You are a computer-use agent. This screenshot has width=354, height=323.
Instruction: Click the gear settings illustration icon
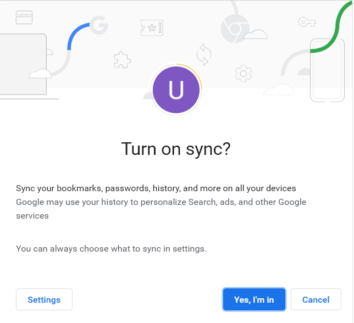[x=244, y=74]
